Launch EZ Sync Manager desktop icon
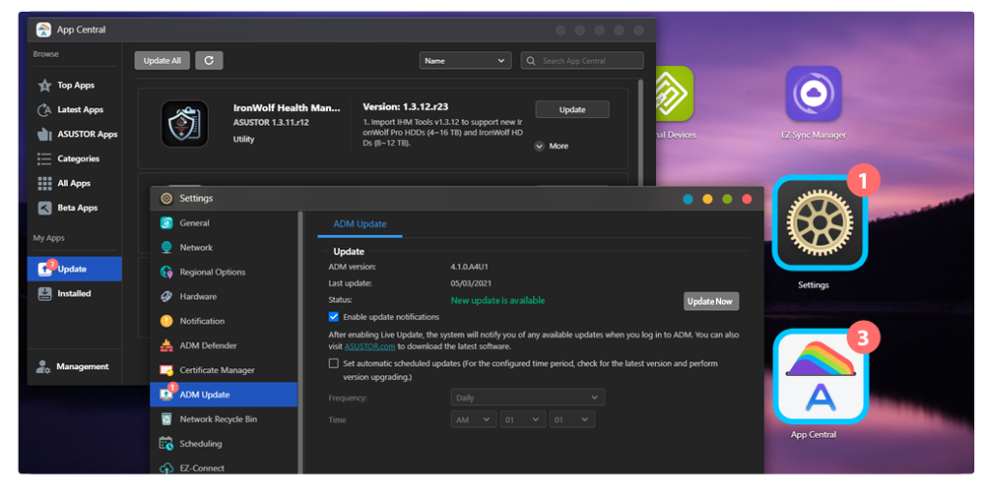 [x=814, y=93]
